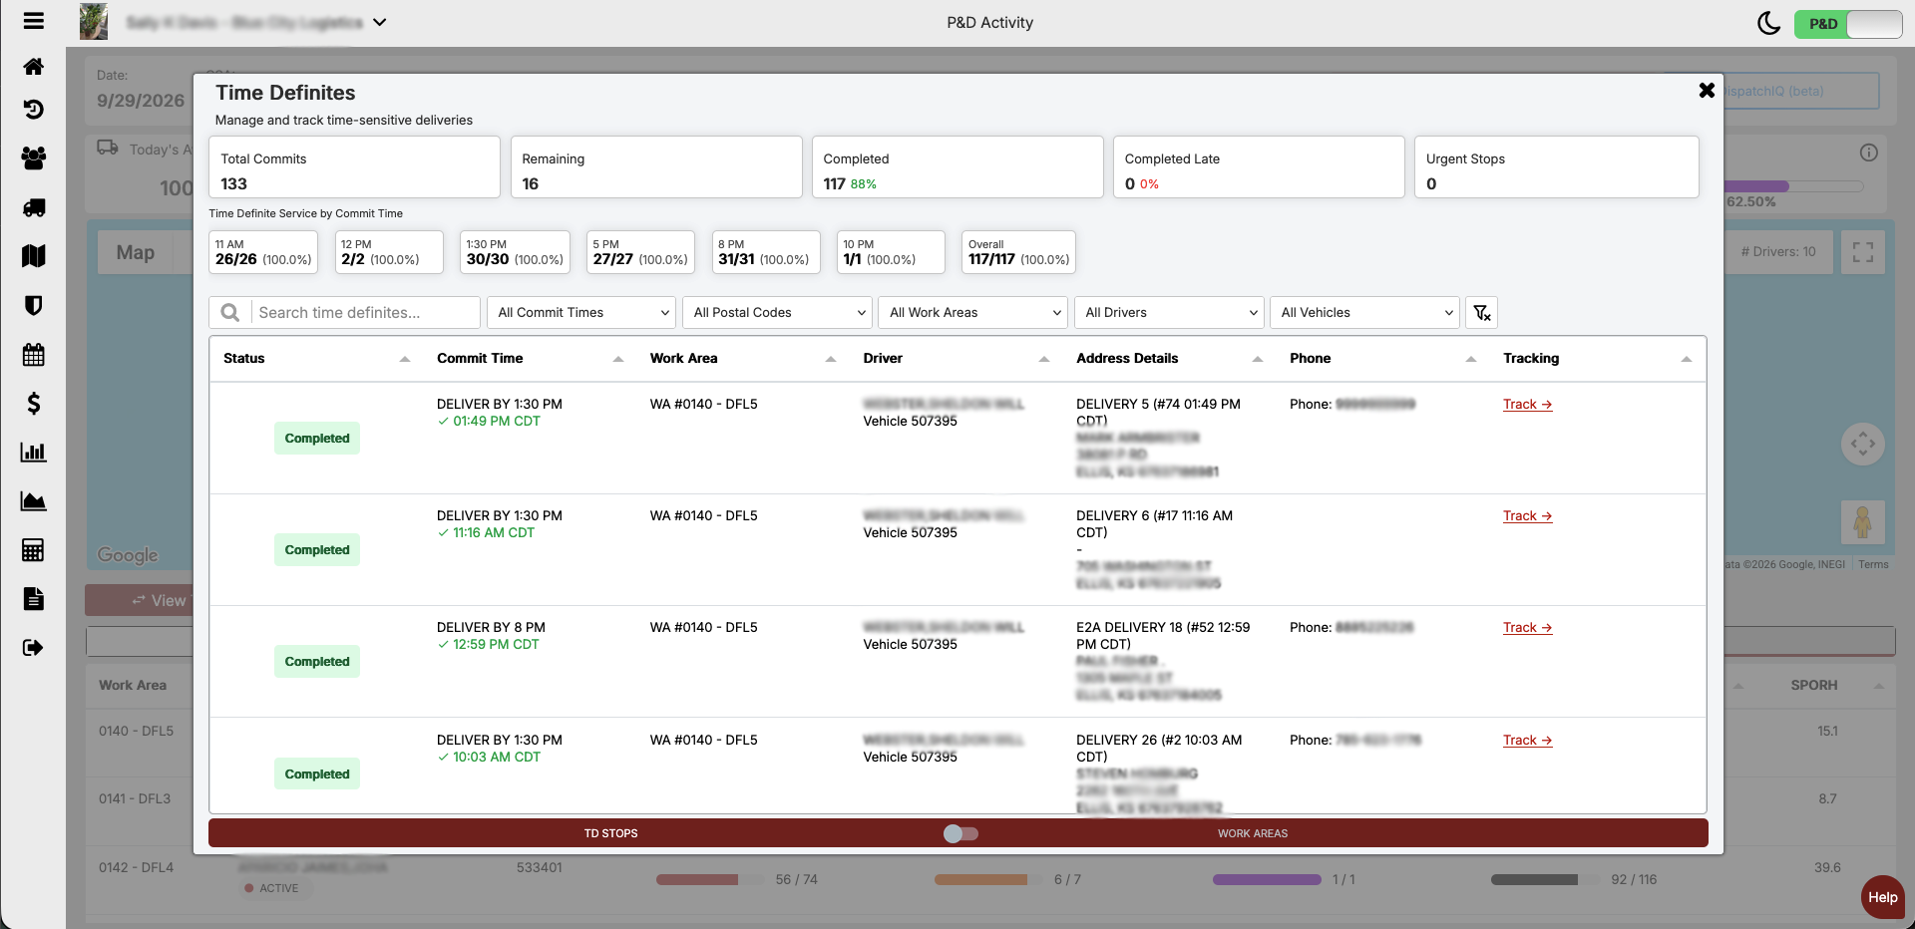This screenshot has width=1915, height=929.
Task: Click Track link for DELIVERY 26
Action: (x=1527, y=741)
